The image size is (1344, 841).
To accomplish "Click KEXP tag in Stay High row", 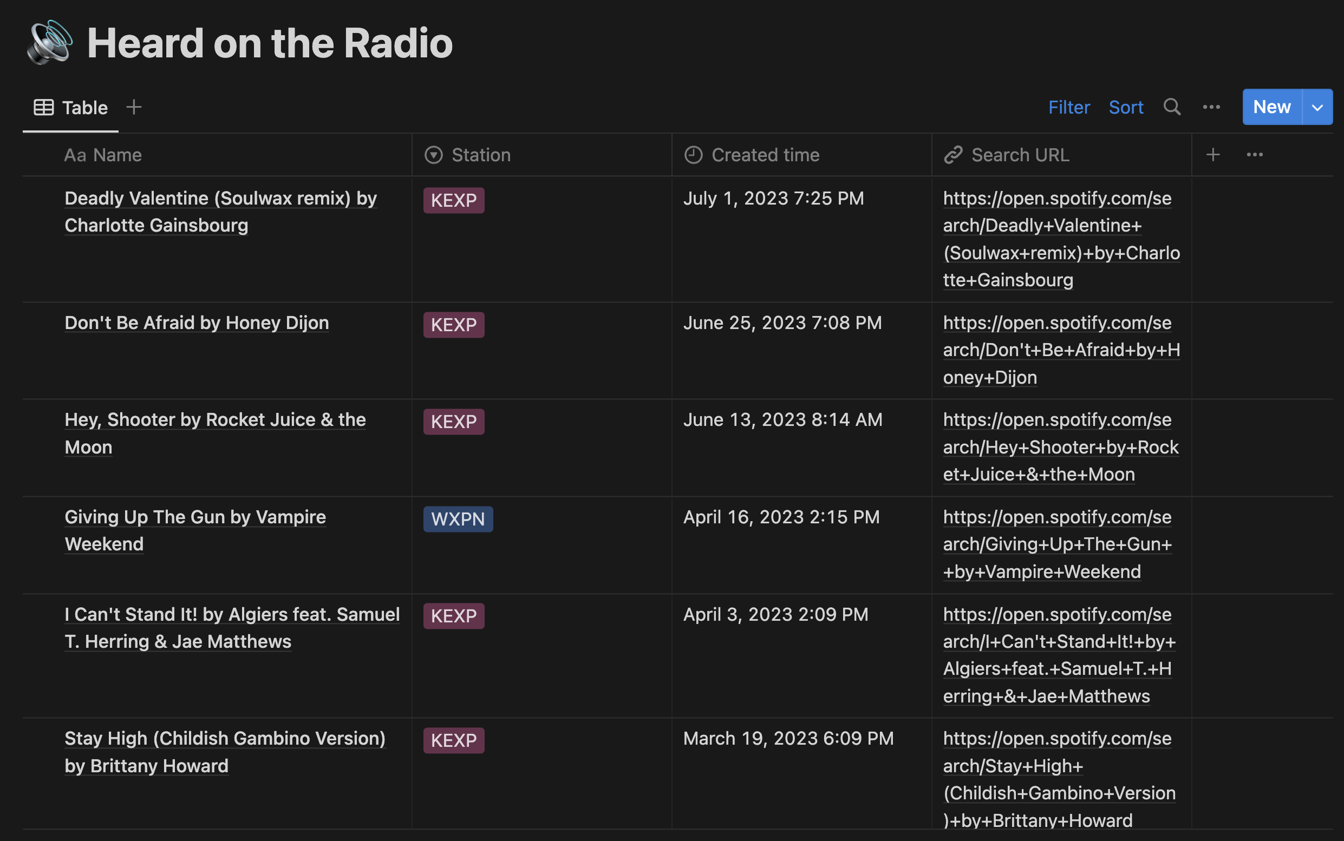I will (x=454, y=740).
